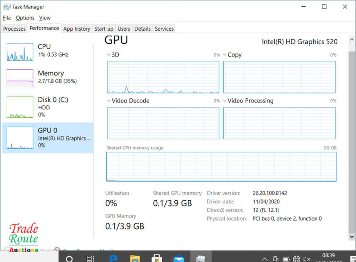Click the Video Processing usage graph
This screenshot has width=356, height=262.
pyautogui.click(x=279, y=123)
